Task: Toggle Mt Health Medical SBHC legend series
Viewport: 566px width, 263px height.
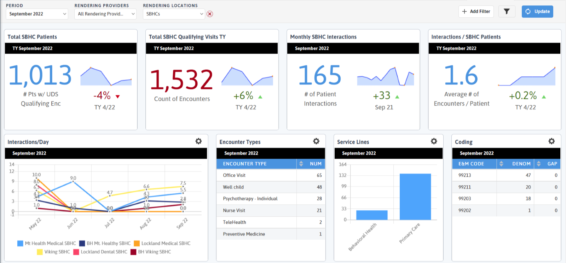Action: tap(47, 243)
